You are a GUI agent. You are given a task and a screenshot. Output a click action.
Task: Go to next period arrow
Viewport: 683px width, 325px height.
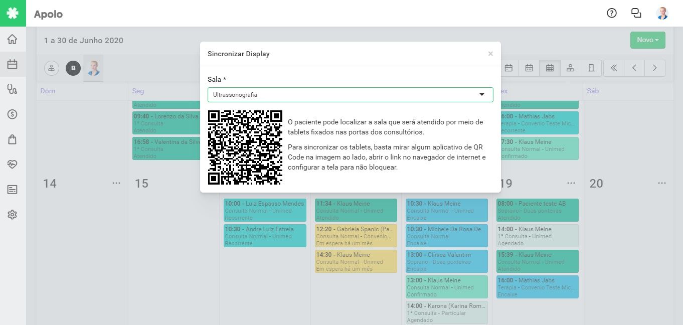tap(655, 68)
